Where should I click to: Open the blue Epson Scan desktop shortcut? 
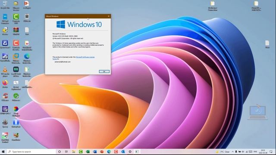coord(5,44)
